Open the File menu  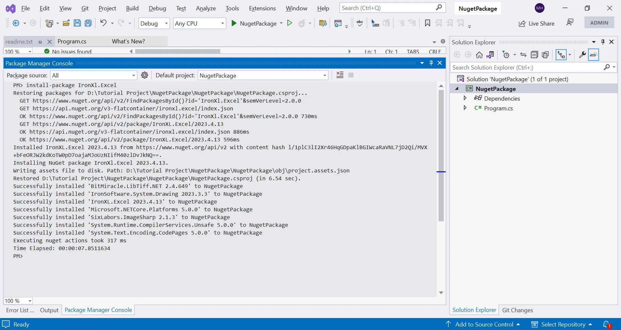[26, 8]
